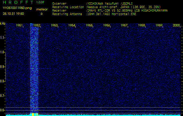
Task: Click the 1.0 frequency axis label
Action: [3, 52]
